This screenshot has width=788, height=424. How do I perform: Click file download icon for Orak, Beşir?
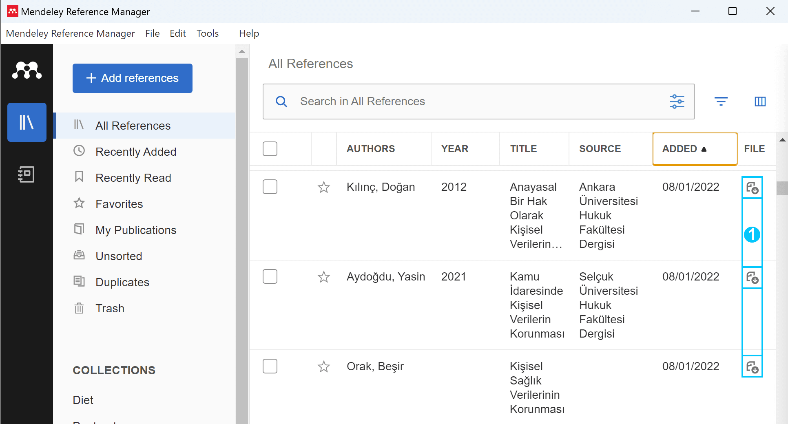[x=752, y=367]
